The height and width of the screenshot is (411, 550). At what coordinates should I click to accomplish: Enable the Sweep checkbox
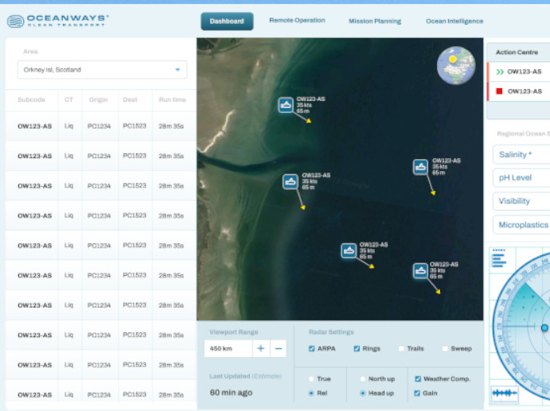445,349
